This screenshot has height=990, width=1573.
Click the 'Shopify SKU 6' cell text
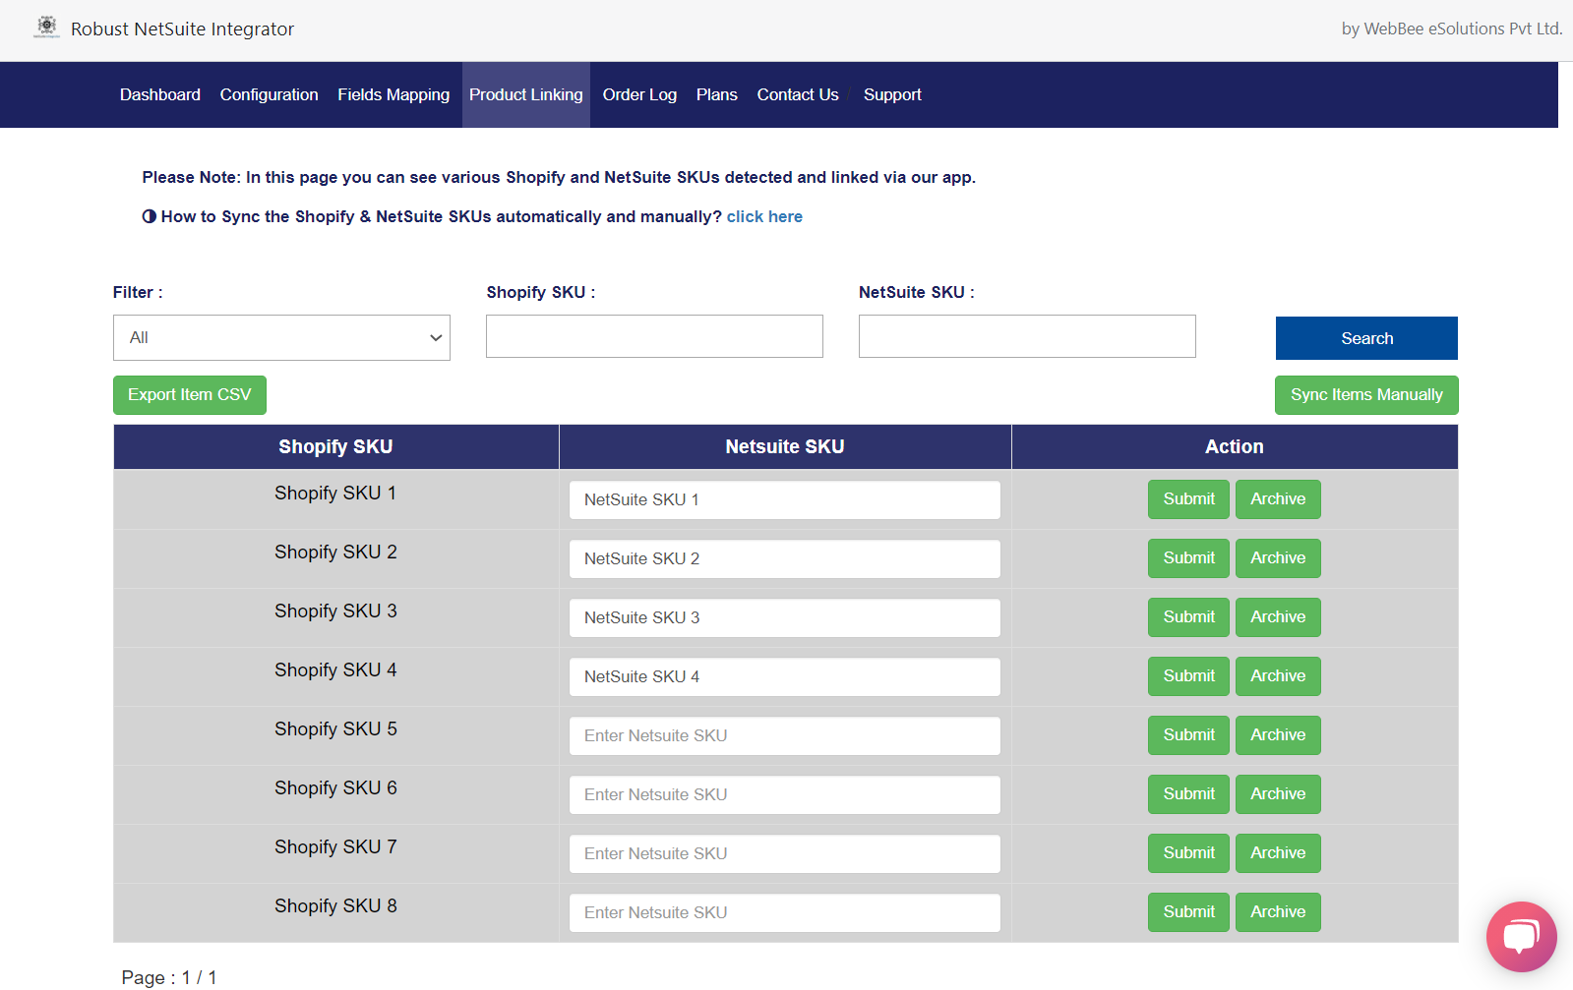pos(335,788)
